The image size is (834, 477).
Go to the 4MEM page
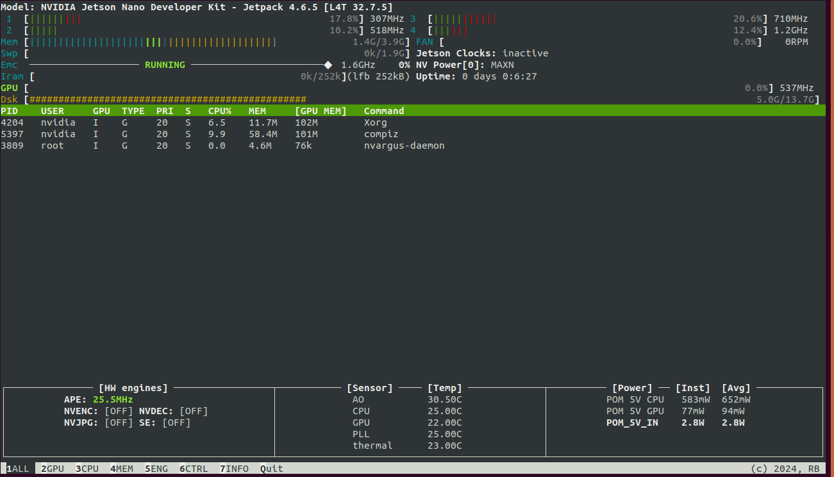(x=122, y=469)
